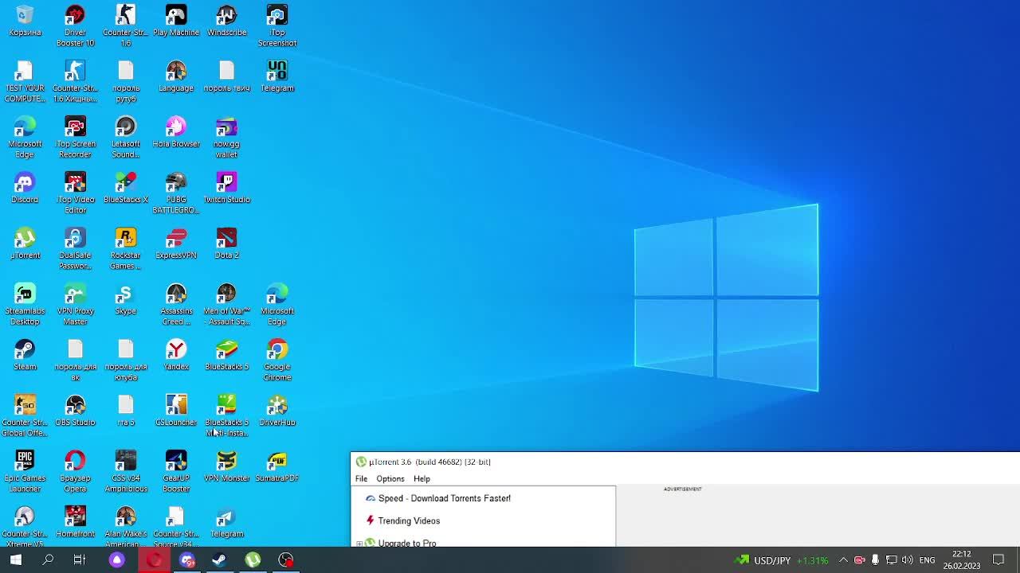Select the now.gg wallet desktop shortcut
This screenshot has height=573, width=1020.
226,137
